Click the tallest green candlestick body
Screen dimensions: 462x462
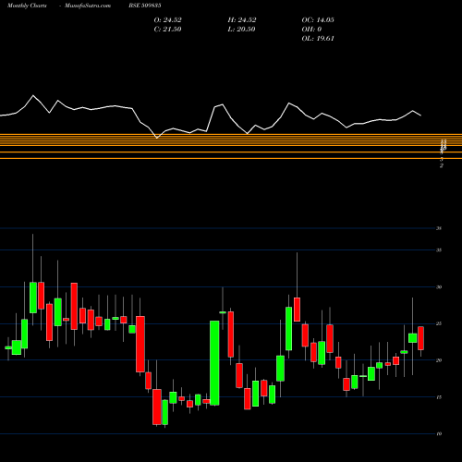(214, 363)
